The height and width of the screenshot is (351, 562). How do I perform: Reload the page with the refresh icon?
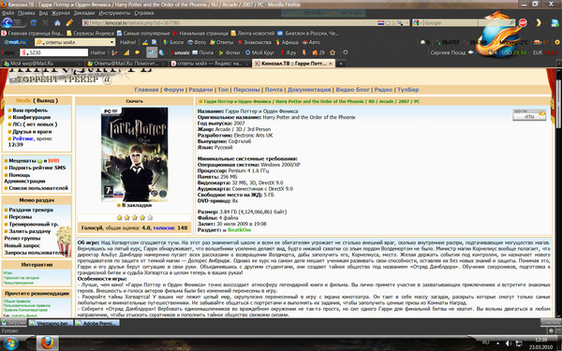34,22
